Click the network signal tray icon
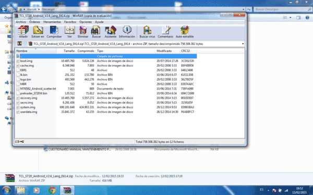The height and width of the screenshot is (195, 313). (x=286, y=190)
